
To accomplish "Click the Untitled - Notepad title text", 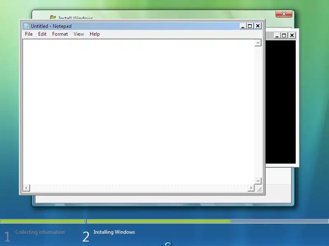I will pos(51,26).
